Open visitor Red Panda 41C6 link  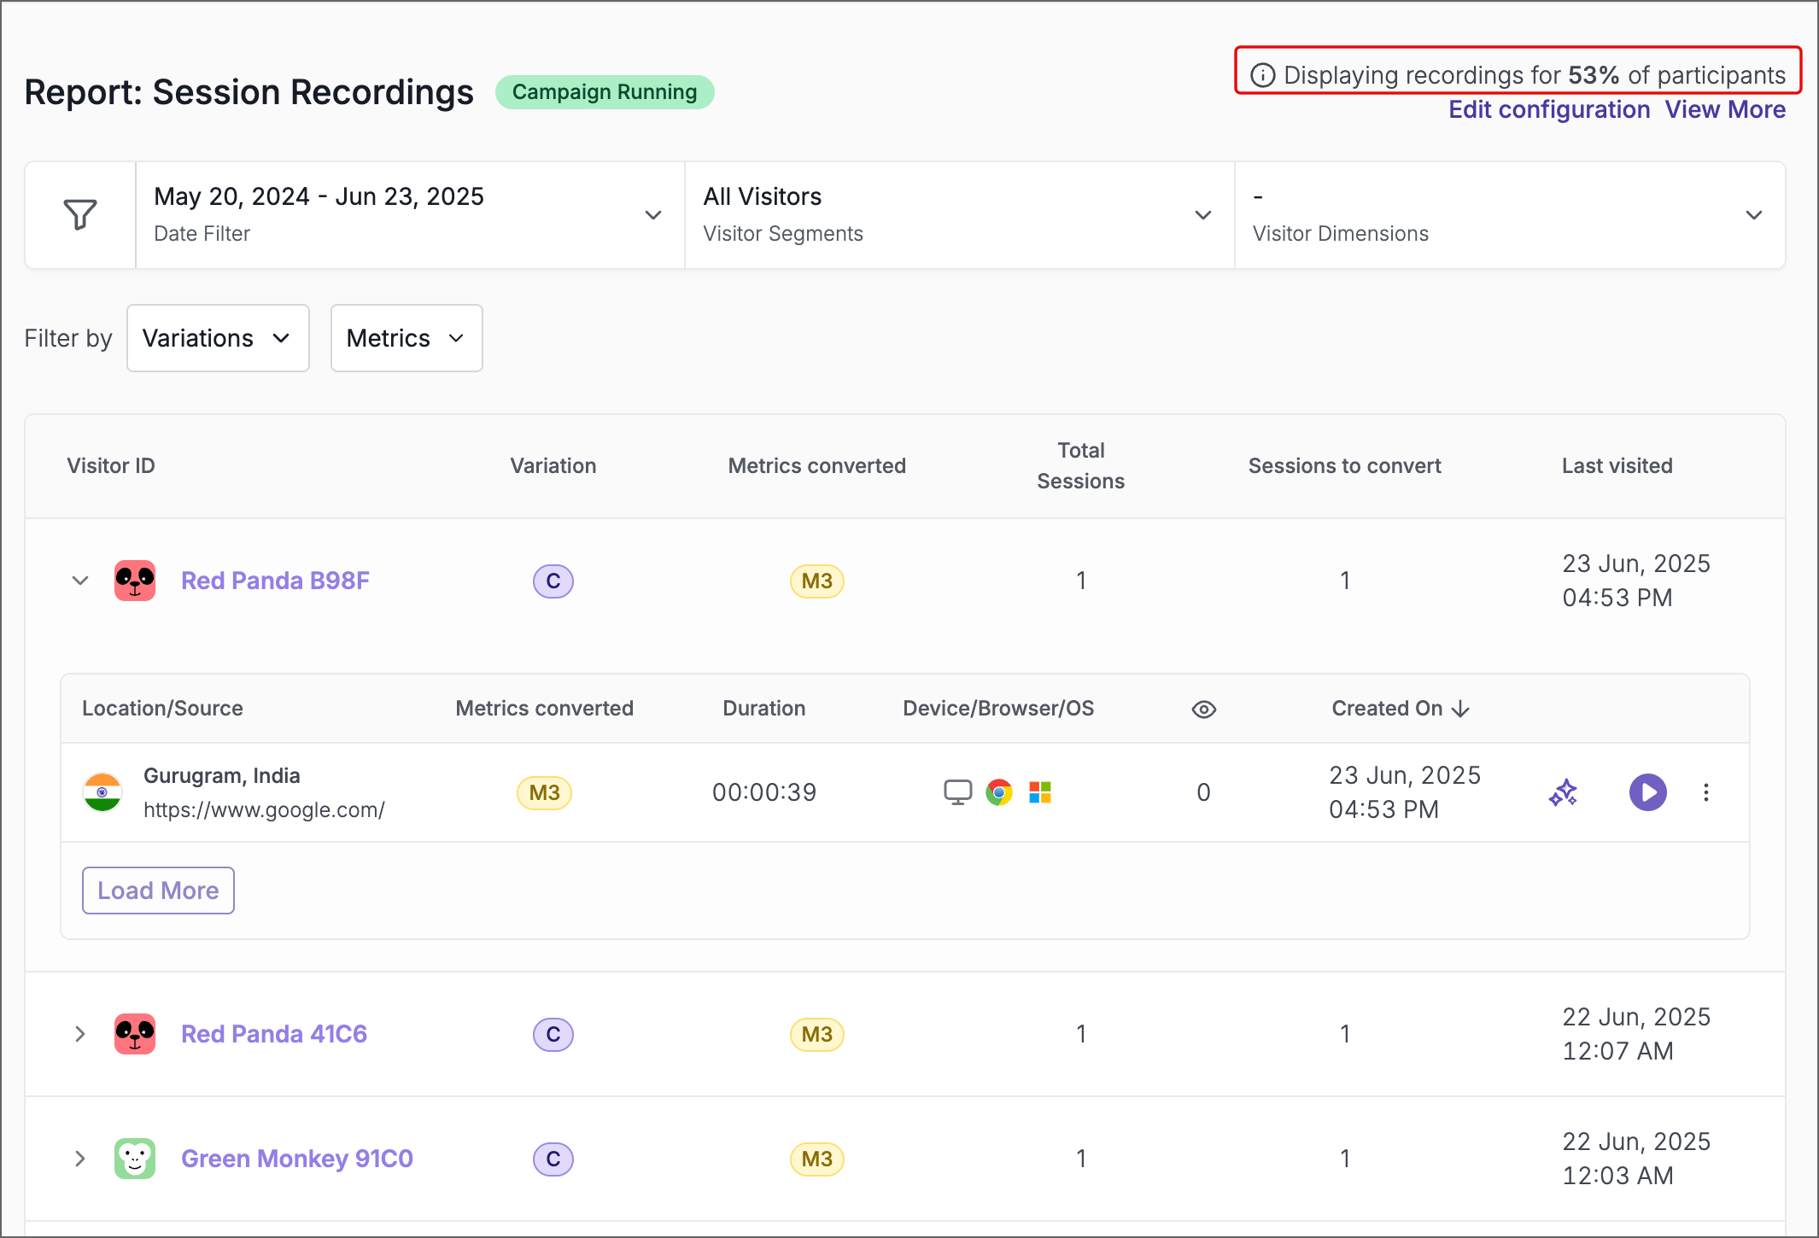point(274,1034)
